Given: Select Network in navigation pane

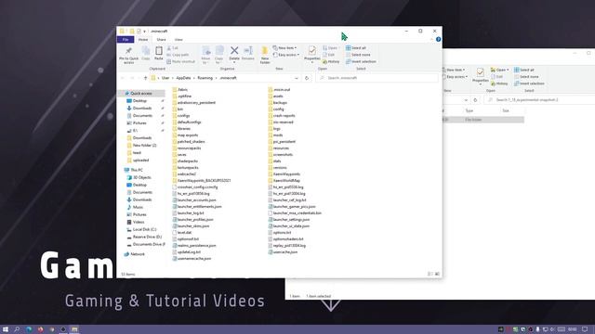Looking at the screenshot, I should click(137, 254).
